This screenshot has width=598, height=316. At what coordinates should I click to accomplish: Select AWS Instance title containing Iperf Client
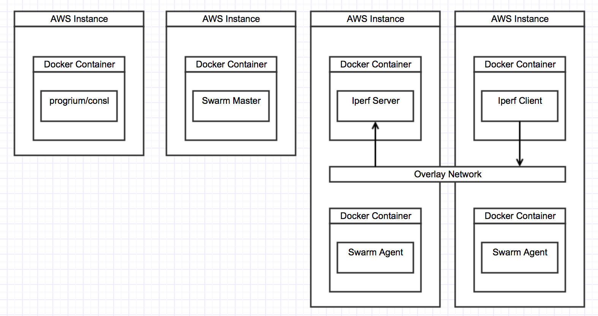[x=520, y=19]
